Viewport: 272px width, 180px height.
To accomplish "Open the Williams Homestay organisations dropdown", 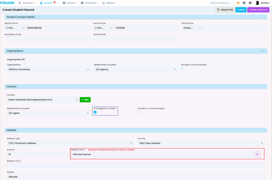I will (49, 69).
